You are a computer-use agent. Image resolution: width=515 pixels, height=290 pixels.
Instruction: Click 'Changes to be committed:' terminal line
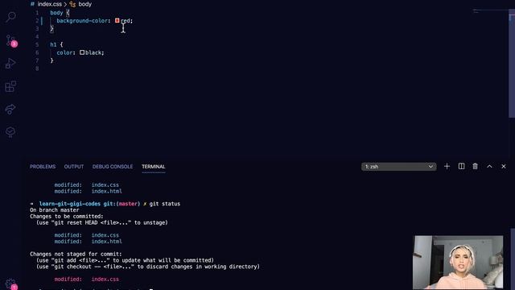click(67, 217)
